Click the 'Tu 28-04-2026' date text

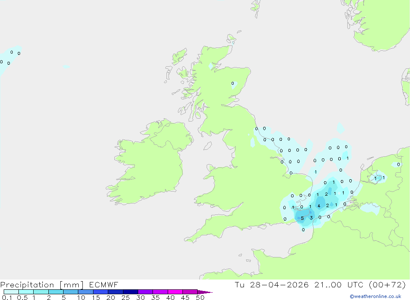coord(272,284)
